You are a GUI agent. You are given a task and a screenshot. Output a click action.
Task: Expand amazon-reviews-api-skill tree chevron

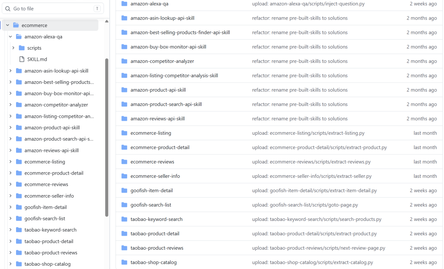(10, 150)
